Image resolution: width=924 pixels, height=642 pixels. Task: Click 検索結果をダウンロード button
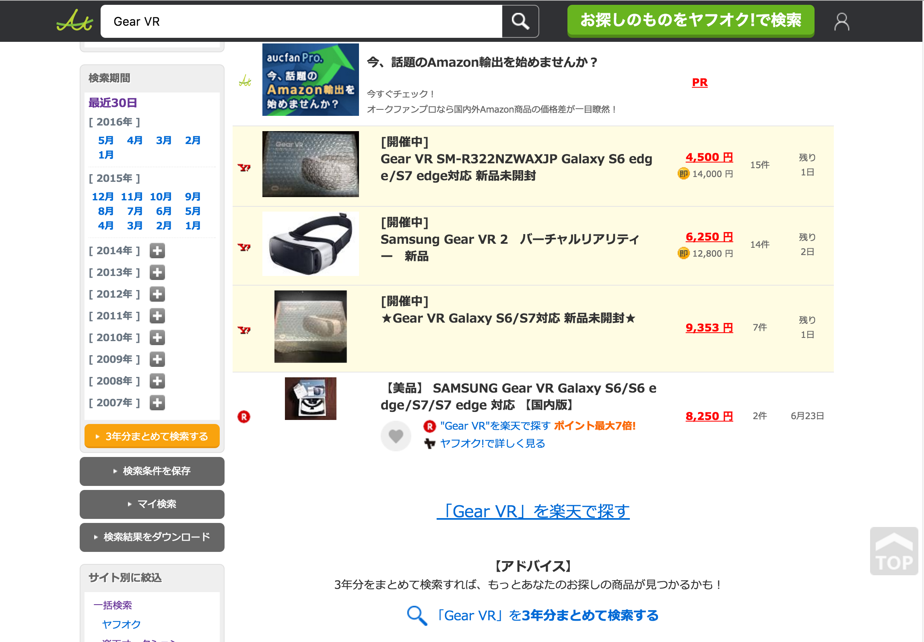[152, 537]
